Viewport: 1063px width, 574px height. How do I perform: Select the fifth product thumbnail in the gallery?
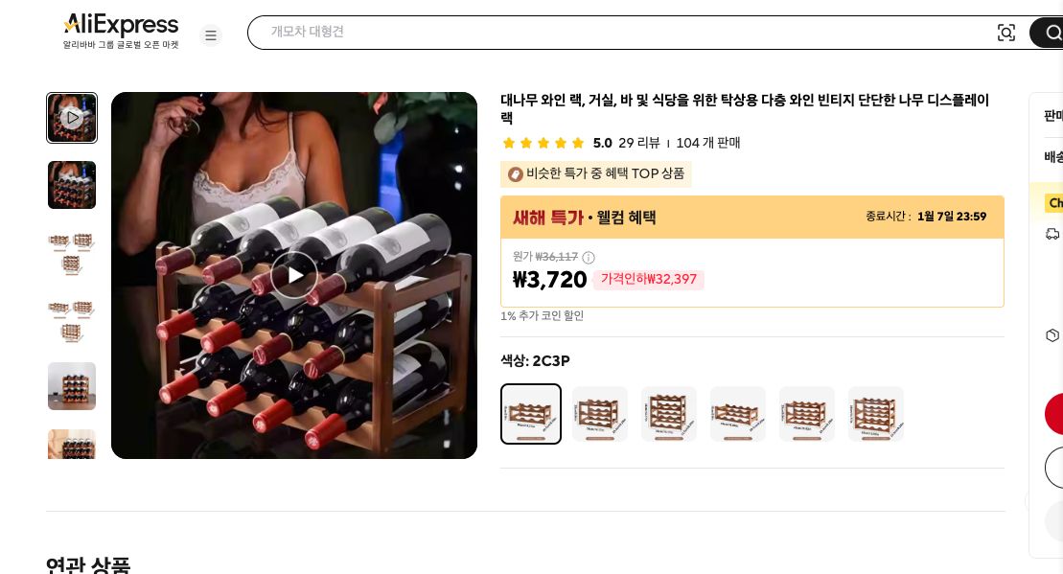coord(72,386)
